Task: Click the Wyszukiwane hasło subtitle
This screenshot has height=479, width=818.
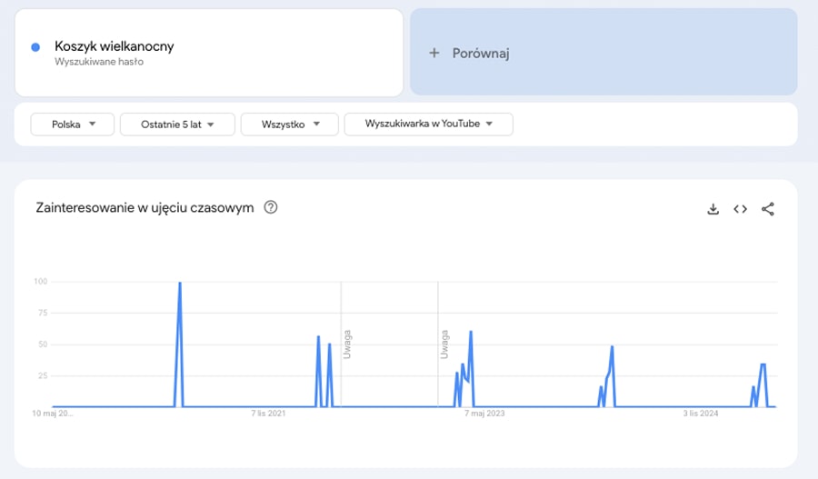Action: click(x=99, y=62)
